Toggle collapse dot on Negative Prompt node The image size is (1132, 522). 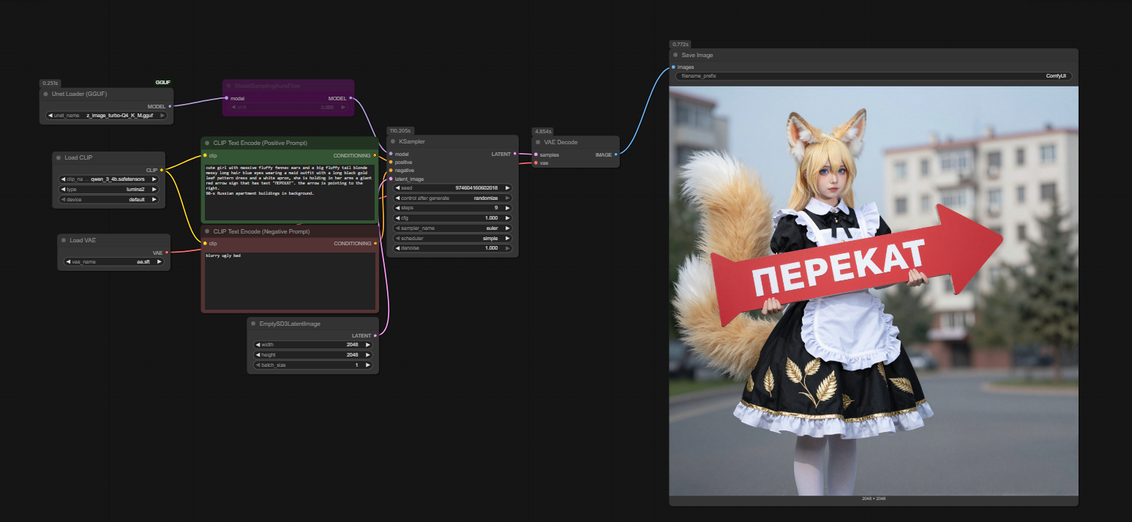207,231
